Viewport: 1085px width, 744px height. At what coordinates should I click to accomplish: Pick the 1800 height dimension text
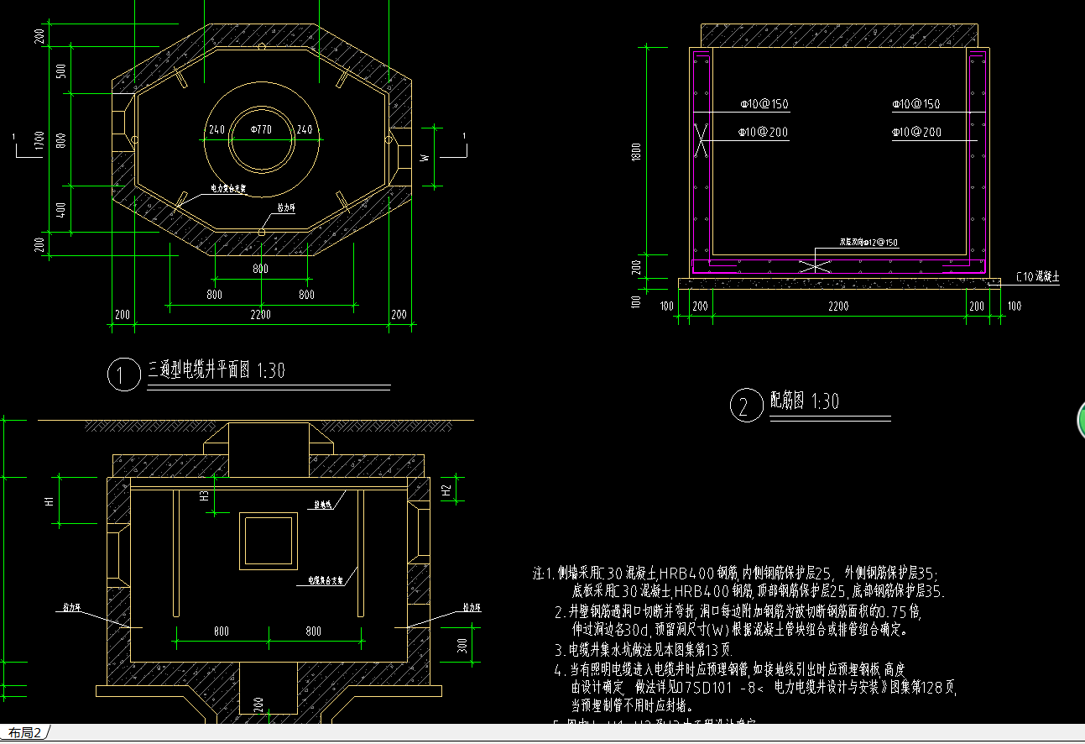tap(636, 153)
